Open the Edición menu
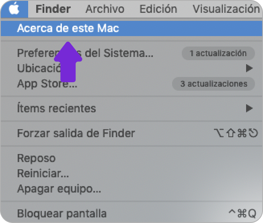This screenshot has width=263, height=223. 158,8
